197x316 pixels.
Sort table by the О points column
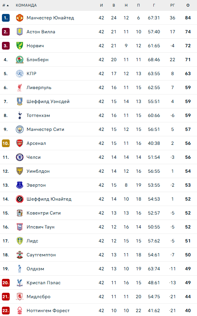188,5
